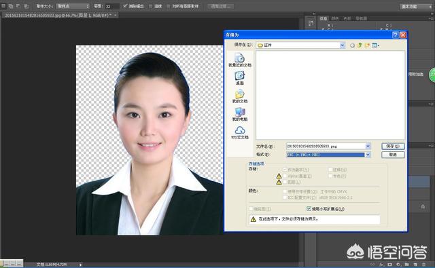435x268 pixels.
Task: Toggle the As a Copy checkbox
Action: (x=285, y=170)
